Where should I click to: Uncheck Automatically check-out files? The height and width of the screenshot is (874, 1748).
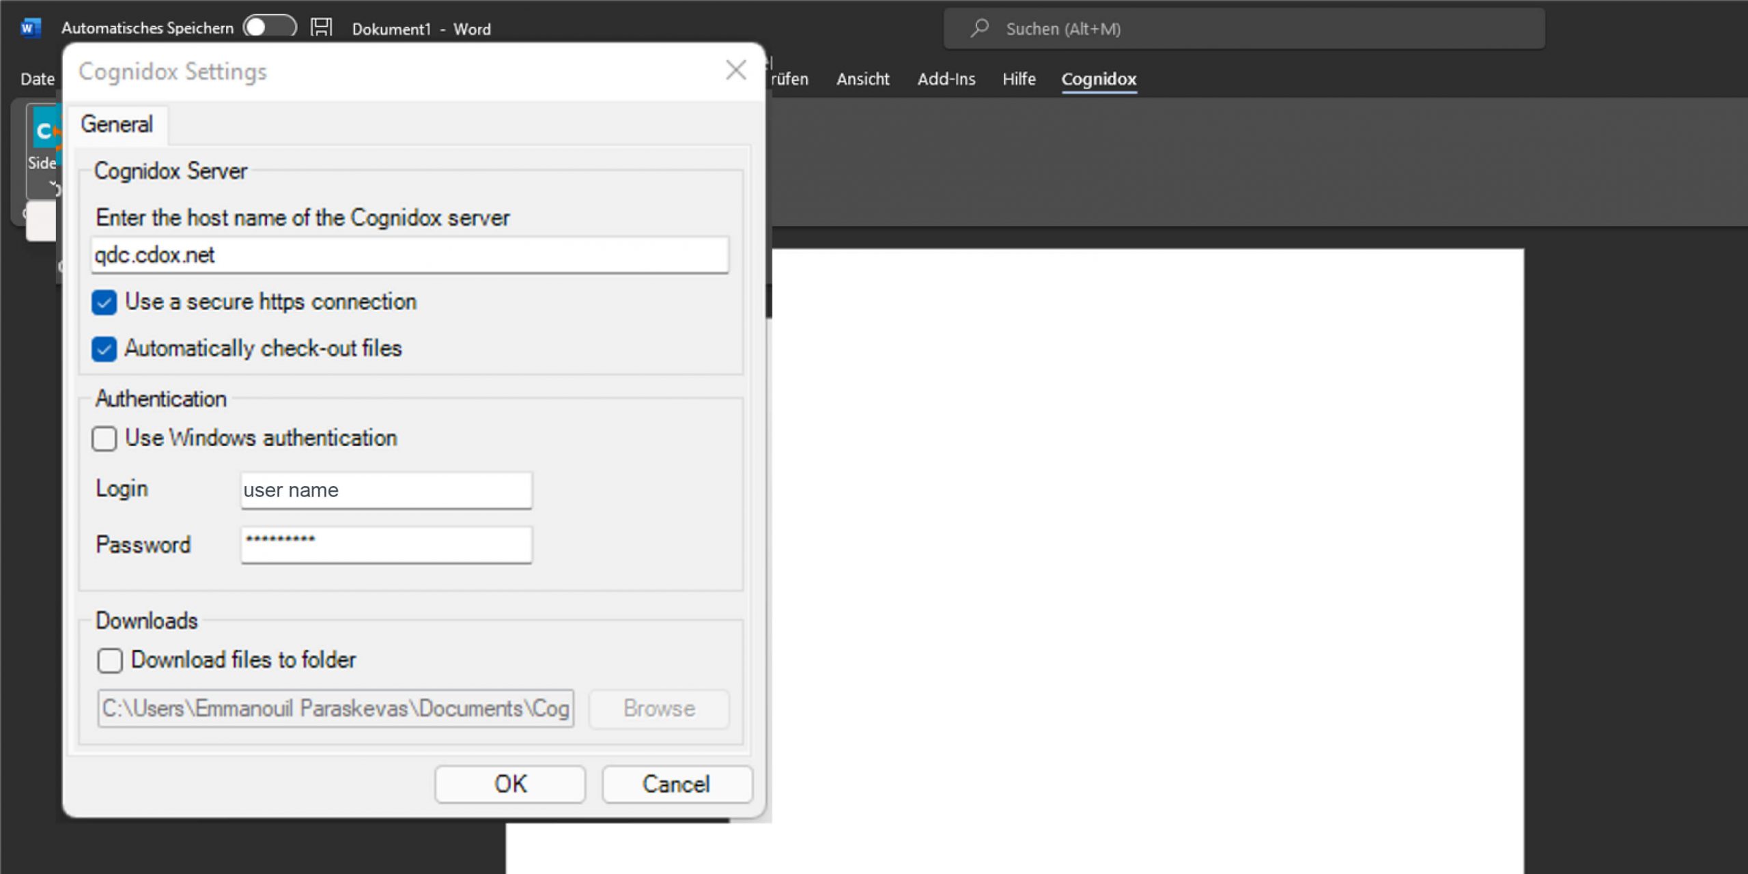tap(104, 349)
